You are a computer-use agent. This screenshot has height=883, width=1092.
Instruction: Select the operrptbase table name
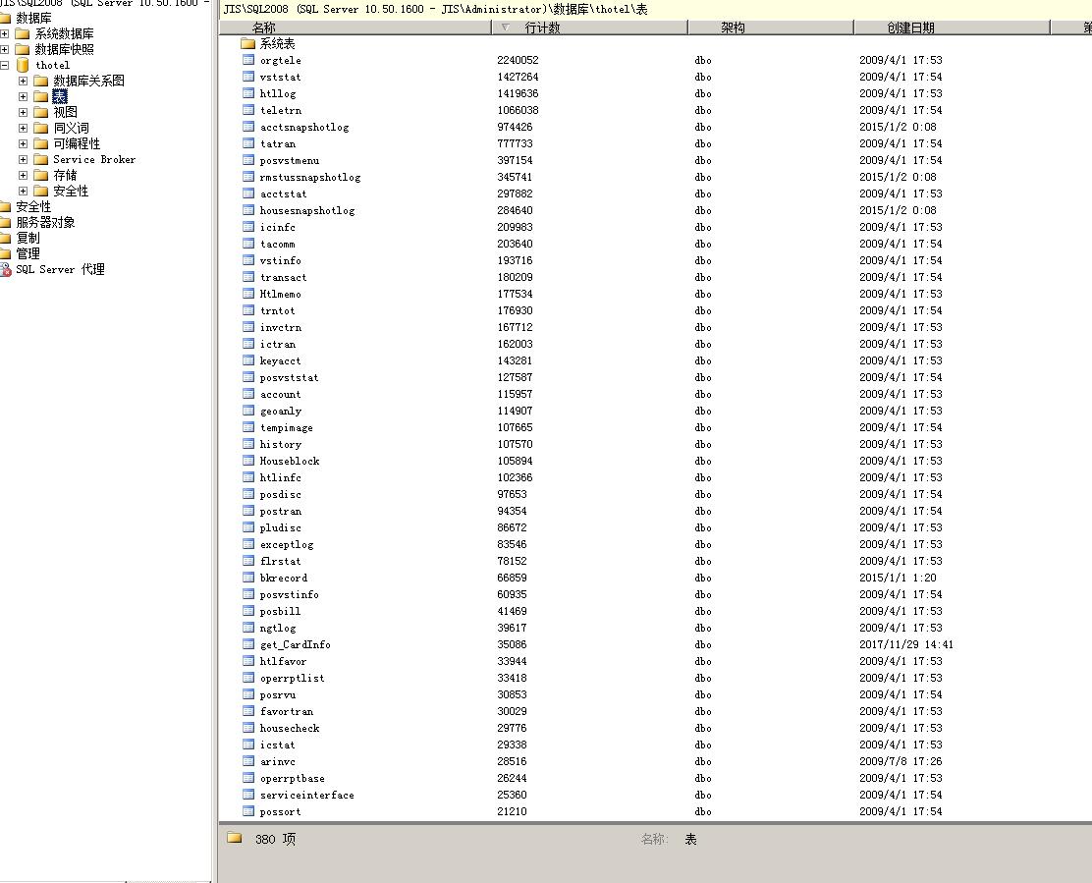click(x=293, y=778)
